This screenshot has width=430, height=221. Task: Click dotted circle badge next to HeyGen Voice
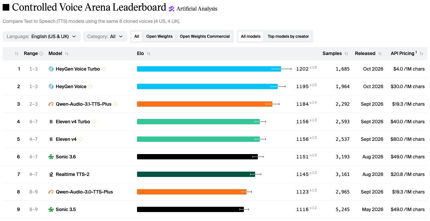[90, 86]
